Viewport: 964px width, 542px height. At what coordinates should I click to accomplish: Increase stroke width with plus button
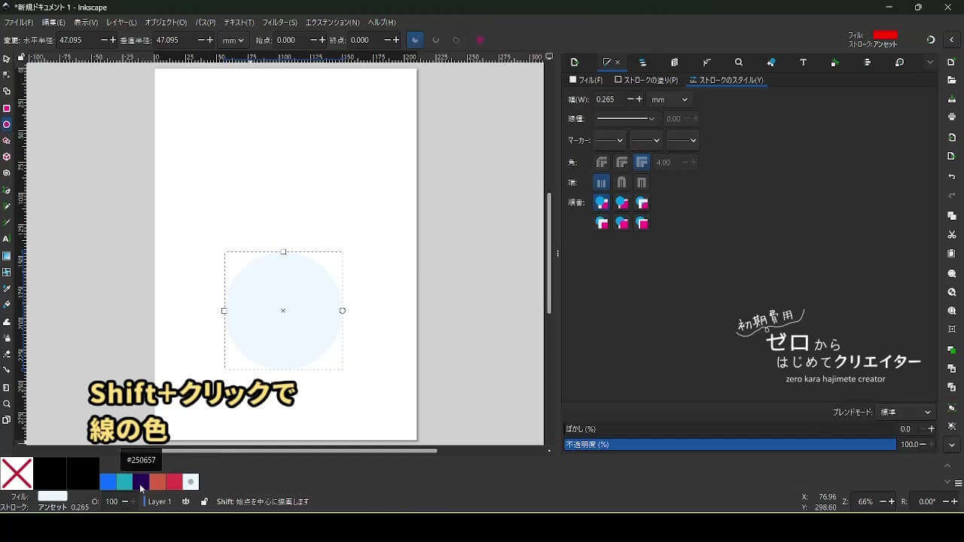[x=639, y=99]
